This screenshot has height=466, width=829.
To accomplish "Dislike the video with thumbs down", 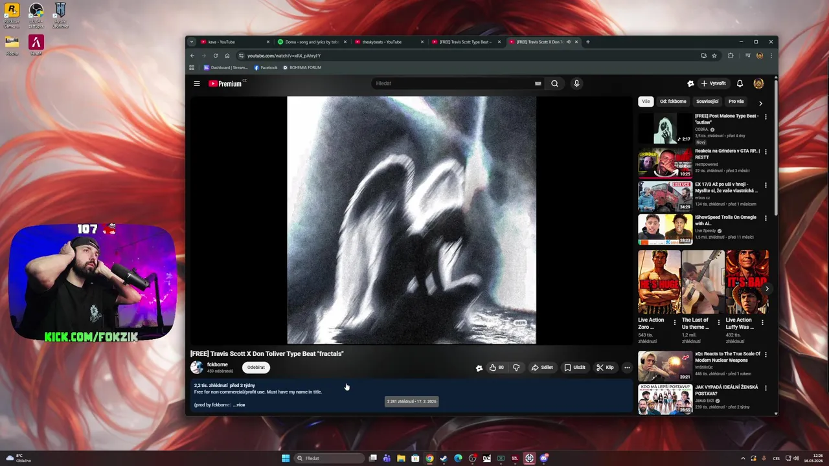I will coord(516,368).
